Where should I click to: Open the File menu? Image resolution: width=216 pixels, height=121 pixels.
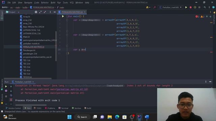9,2
